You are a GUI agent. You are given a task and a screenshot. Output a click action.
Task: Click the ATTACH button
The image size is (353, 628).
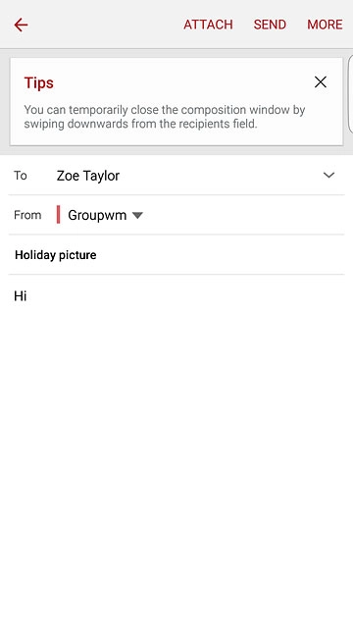(x=208, y=25)
